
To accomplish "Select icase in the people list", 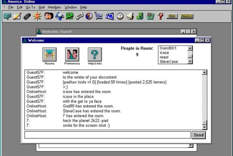I will 164,53.
